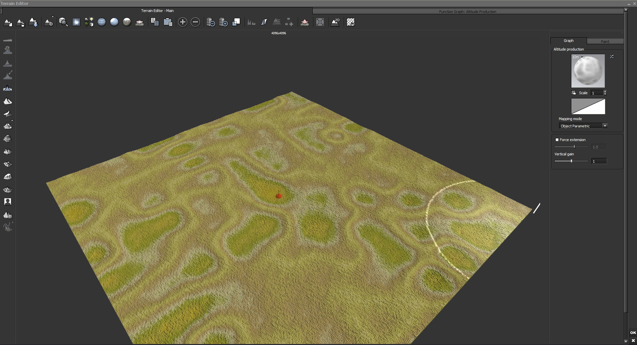Expand sidebar tool submenu small arrow
The height and width of the screenshot is (345, 637).
[x=12, y=120]
